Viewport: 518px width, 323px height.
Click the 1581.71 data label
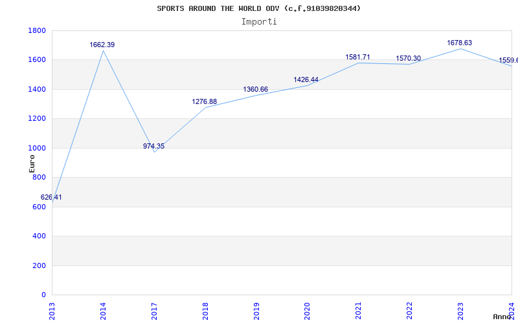(357, 57)
